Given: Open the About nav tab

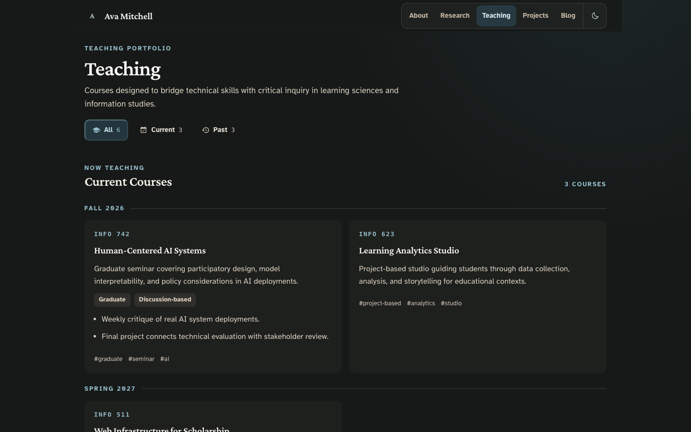Looking at the screenshot, I should [x=418, y=16].
